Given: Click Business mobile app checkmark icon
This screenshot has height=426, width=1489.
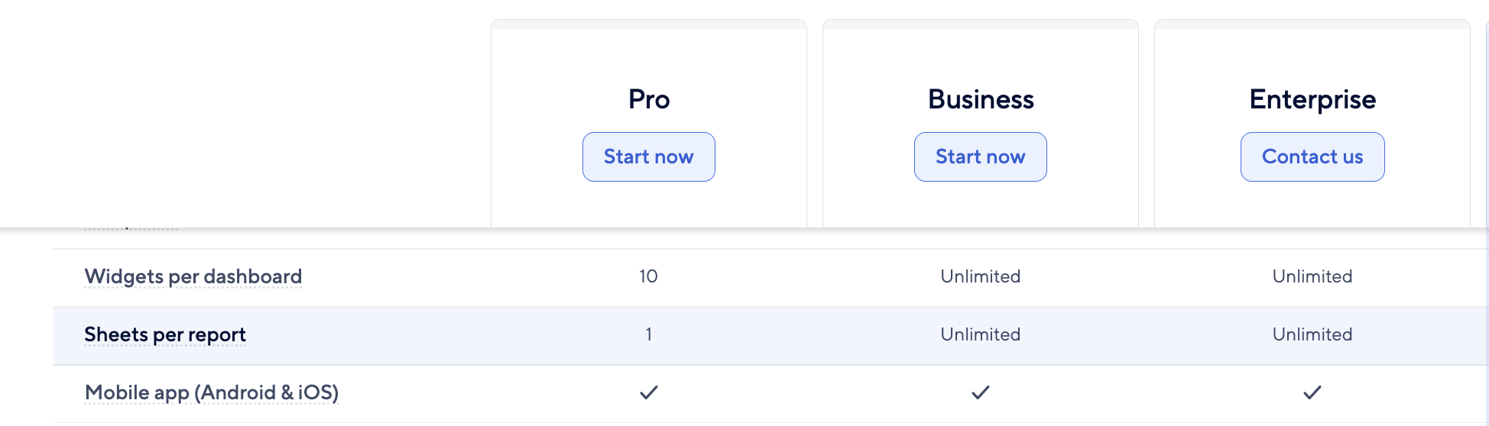Looking at the screenshot, I should click(981, 392).
